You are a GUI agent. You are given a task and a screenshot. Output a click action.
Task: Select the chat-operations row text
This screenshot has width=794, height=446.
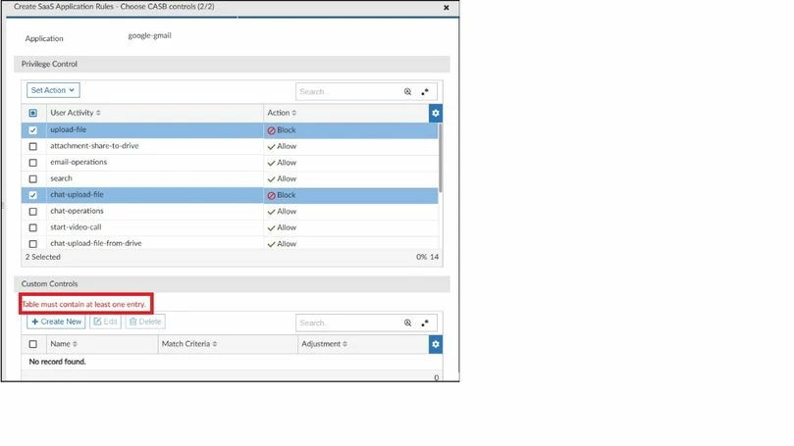coord(77,211)
